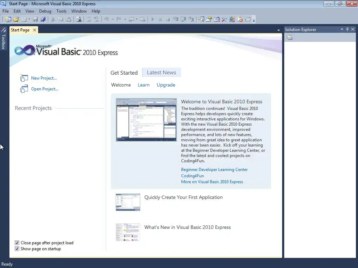Follow the Coding4Fun link
Viewport: 358px width, 268px height.
tap(192, 176)
